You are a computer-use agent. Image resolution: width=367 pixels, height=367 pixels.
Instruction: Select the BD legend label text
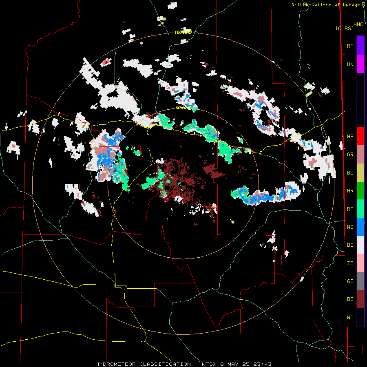[350, 173]
